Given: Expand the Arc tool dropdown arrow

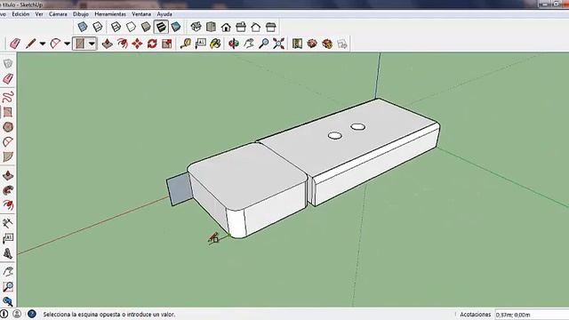Looking at the screenshot, I should [x=68, y=44].
